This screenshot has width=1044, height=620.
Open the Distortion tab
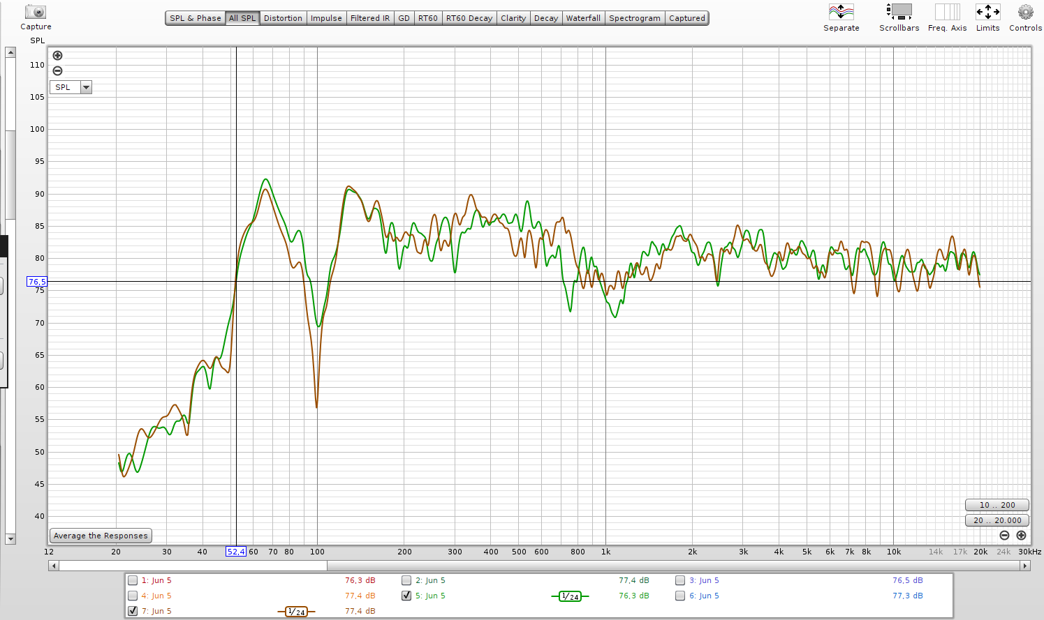pos(283,18)
